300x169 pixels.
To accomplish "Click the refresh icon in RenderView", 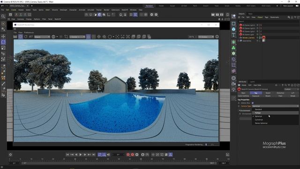I will click(x=26, y=37).
